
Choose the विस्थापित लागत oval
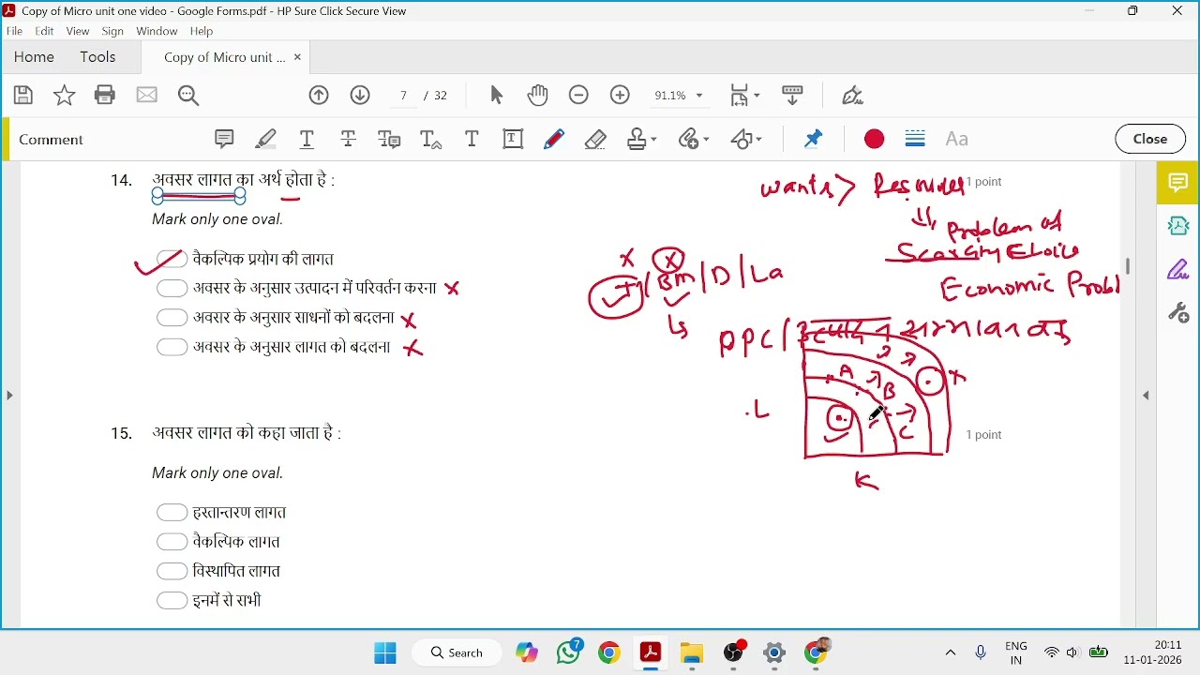point(172,571)
